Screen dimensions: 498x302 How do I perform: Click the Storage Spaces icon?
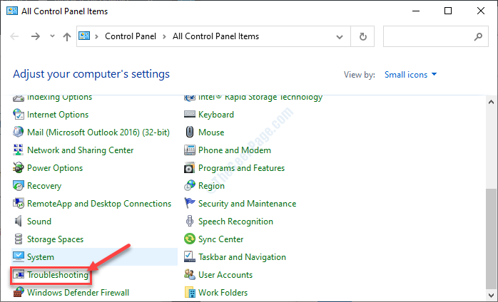(x=18, y=239)
